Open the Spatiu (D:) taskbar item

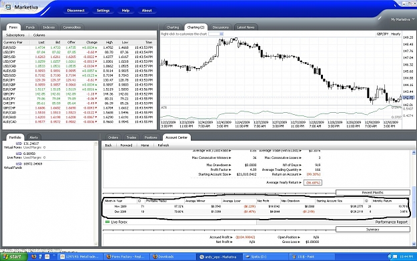[265, 257]
